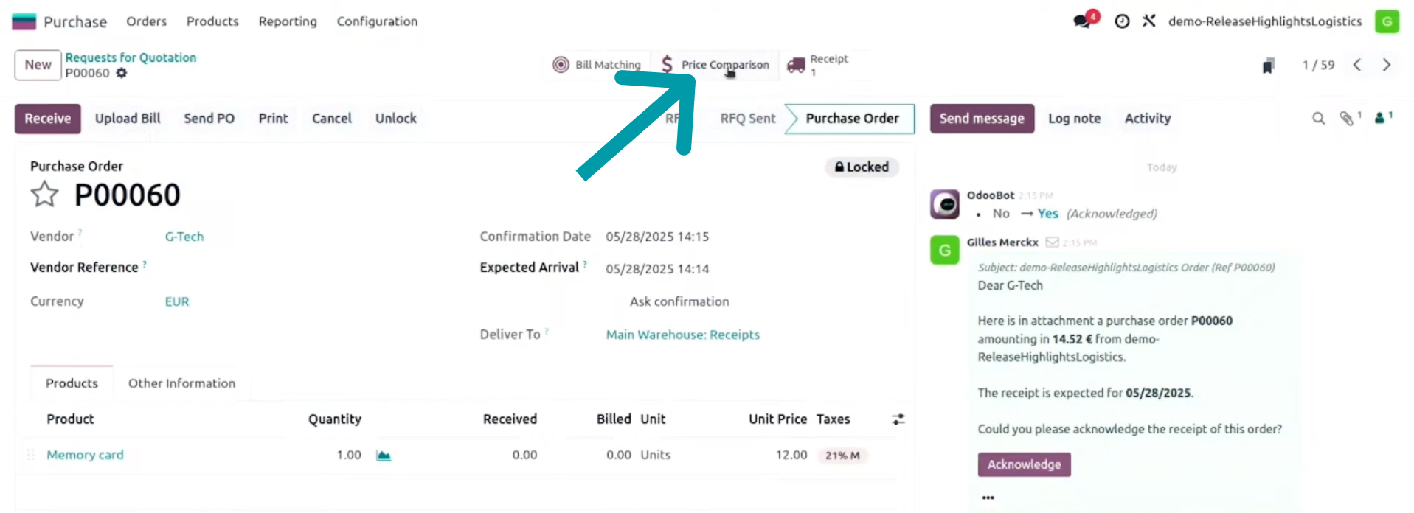Image resolution: width=1414 pixels, height=513 pixels.
Task: Open the user avatar menu
Action: [1387, 21]
